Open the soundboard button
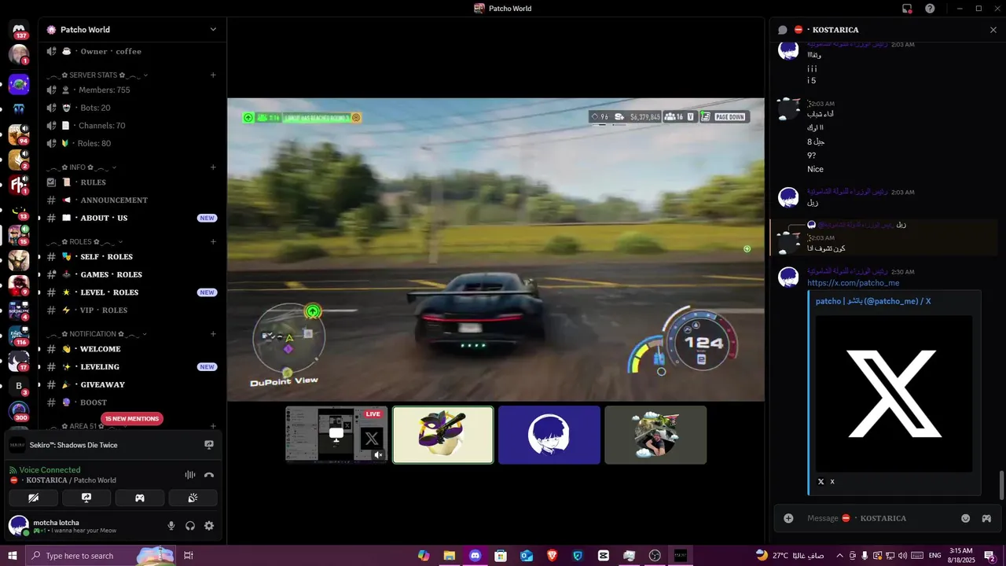The height and width of the screenshot is (566, 1006). 193,498
